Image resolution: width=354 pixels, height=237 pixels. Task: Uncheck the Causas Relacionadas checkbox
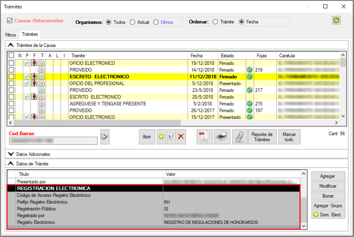tap(10, 20)
